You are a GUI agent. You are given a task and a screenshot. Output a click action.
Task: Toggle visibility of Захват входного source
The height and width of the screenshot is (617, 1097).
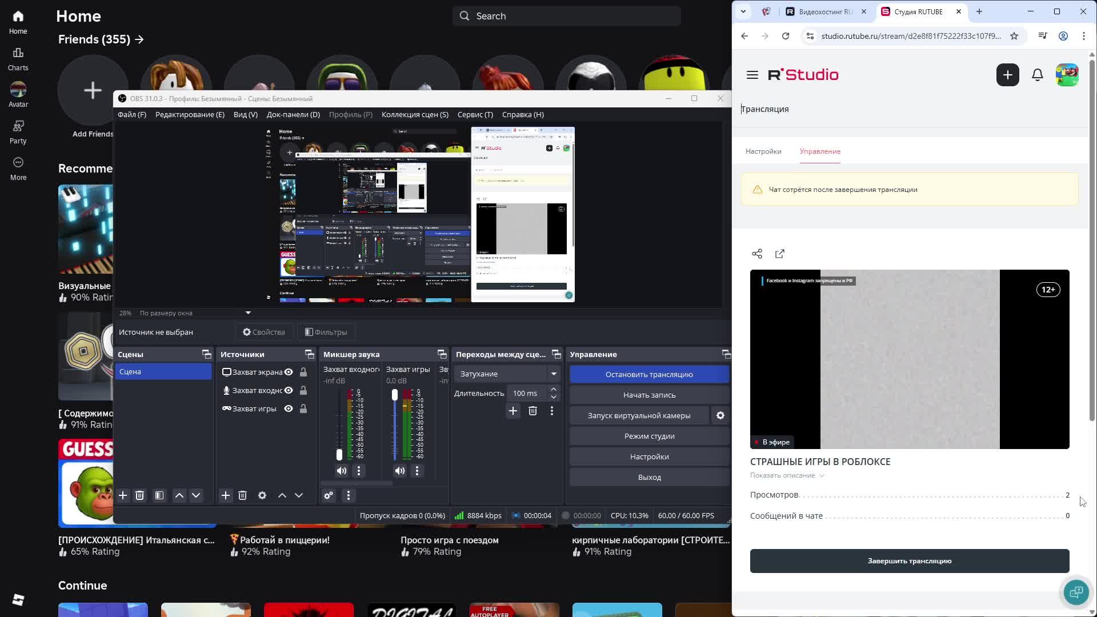pos(289,390)
